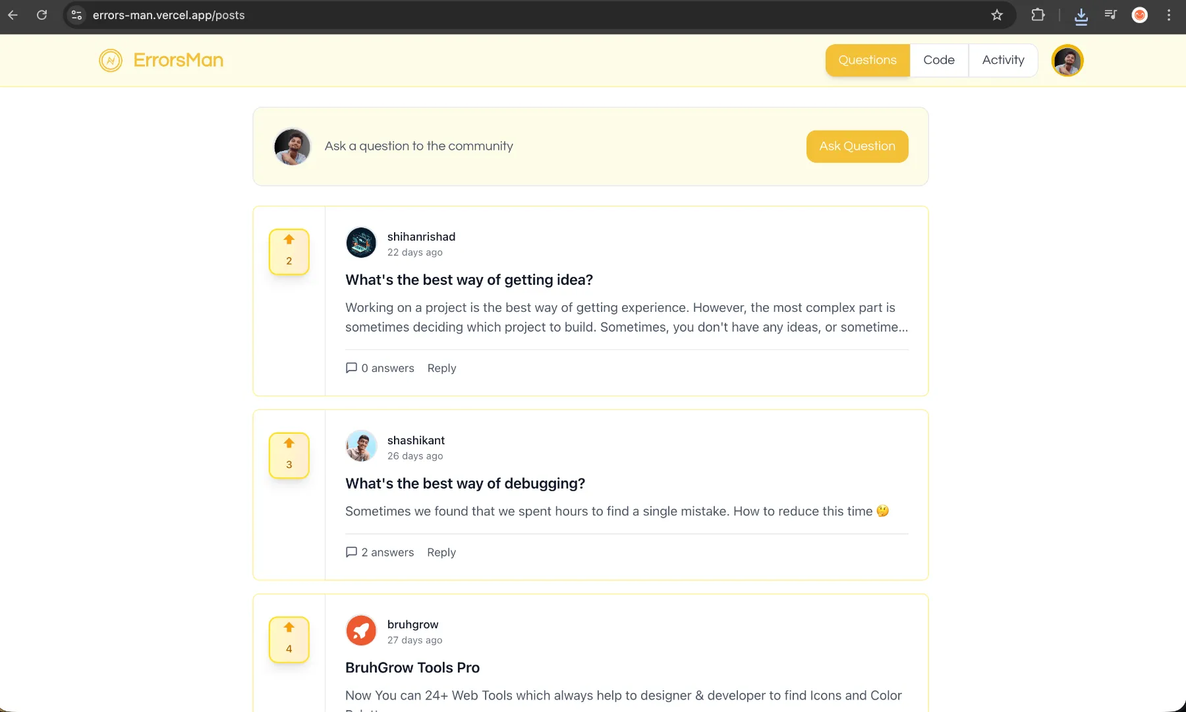Click Reply on the getting idea question
The width and height of the screenshot is (1186, 712).
click(441, 369)
